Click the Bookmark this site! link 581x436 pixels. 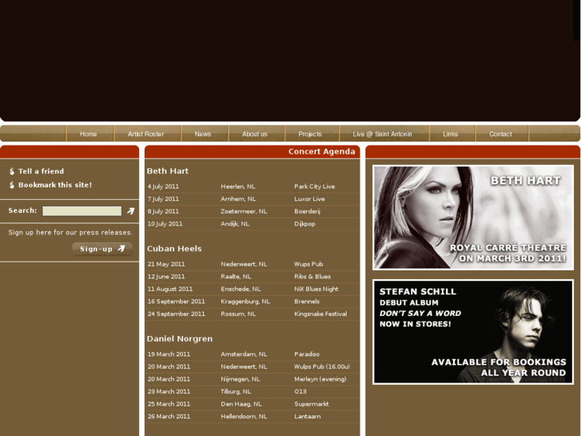click(x=55, y=185)
